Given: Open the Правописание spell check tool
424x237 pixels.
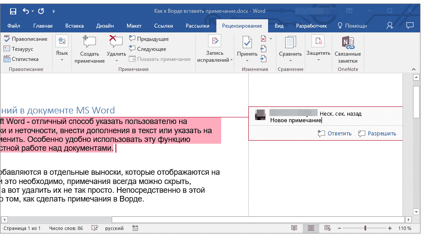Looking at the screenshot, I should 25,39.
